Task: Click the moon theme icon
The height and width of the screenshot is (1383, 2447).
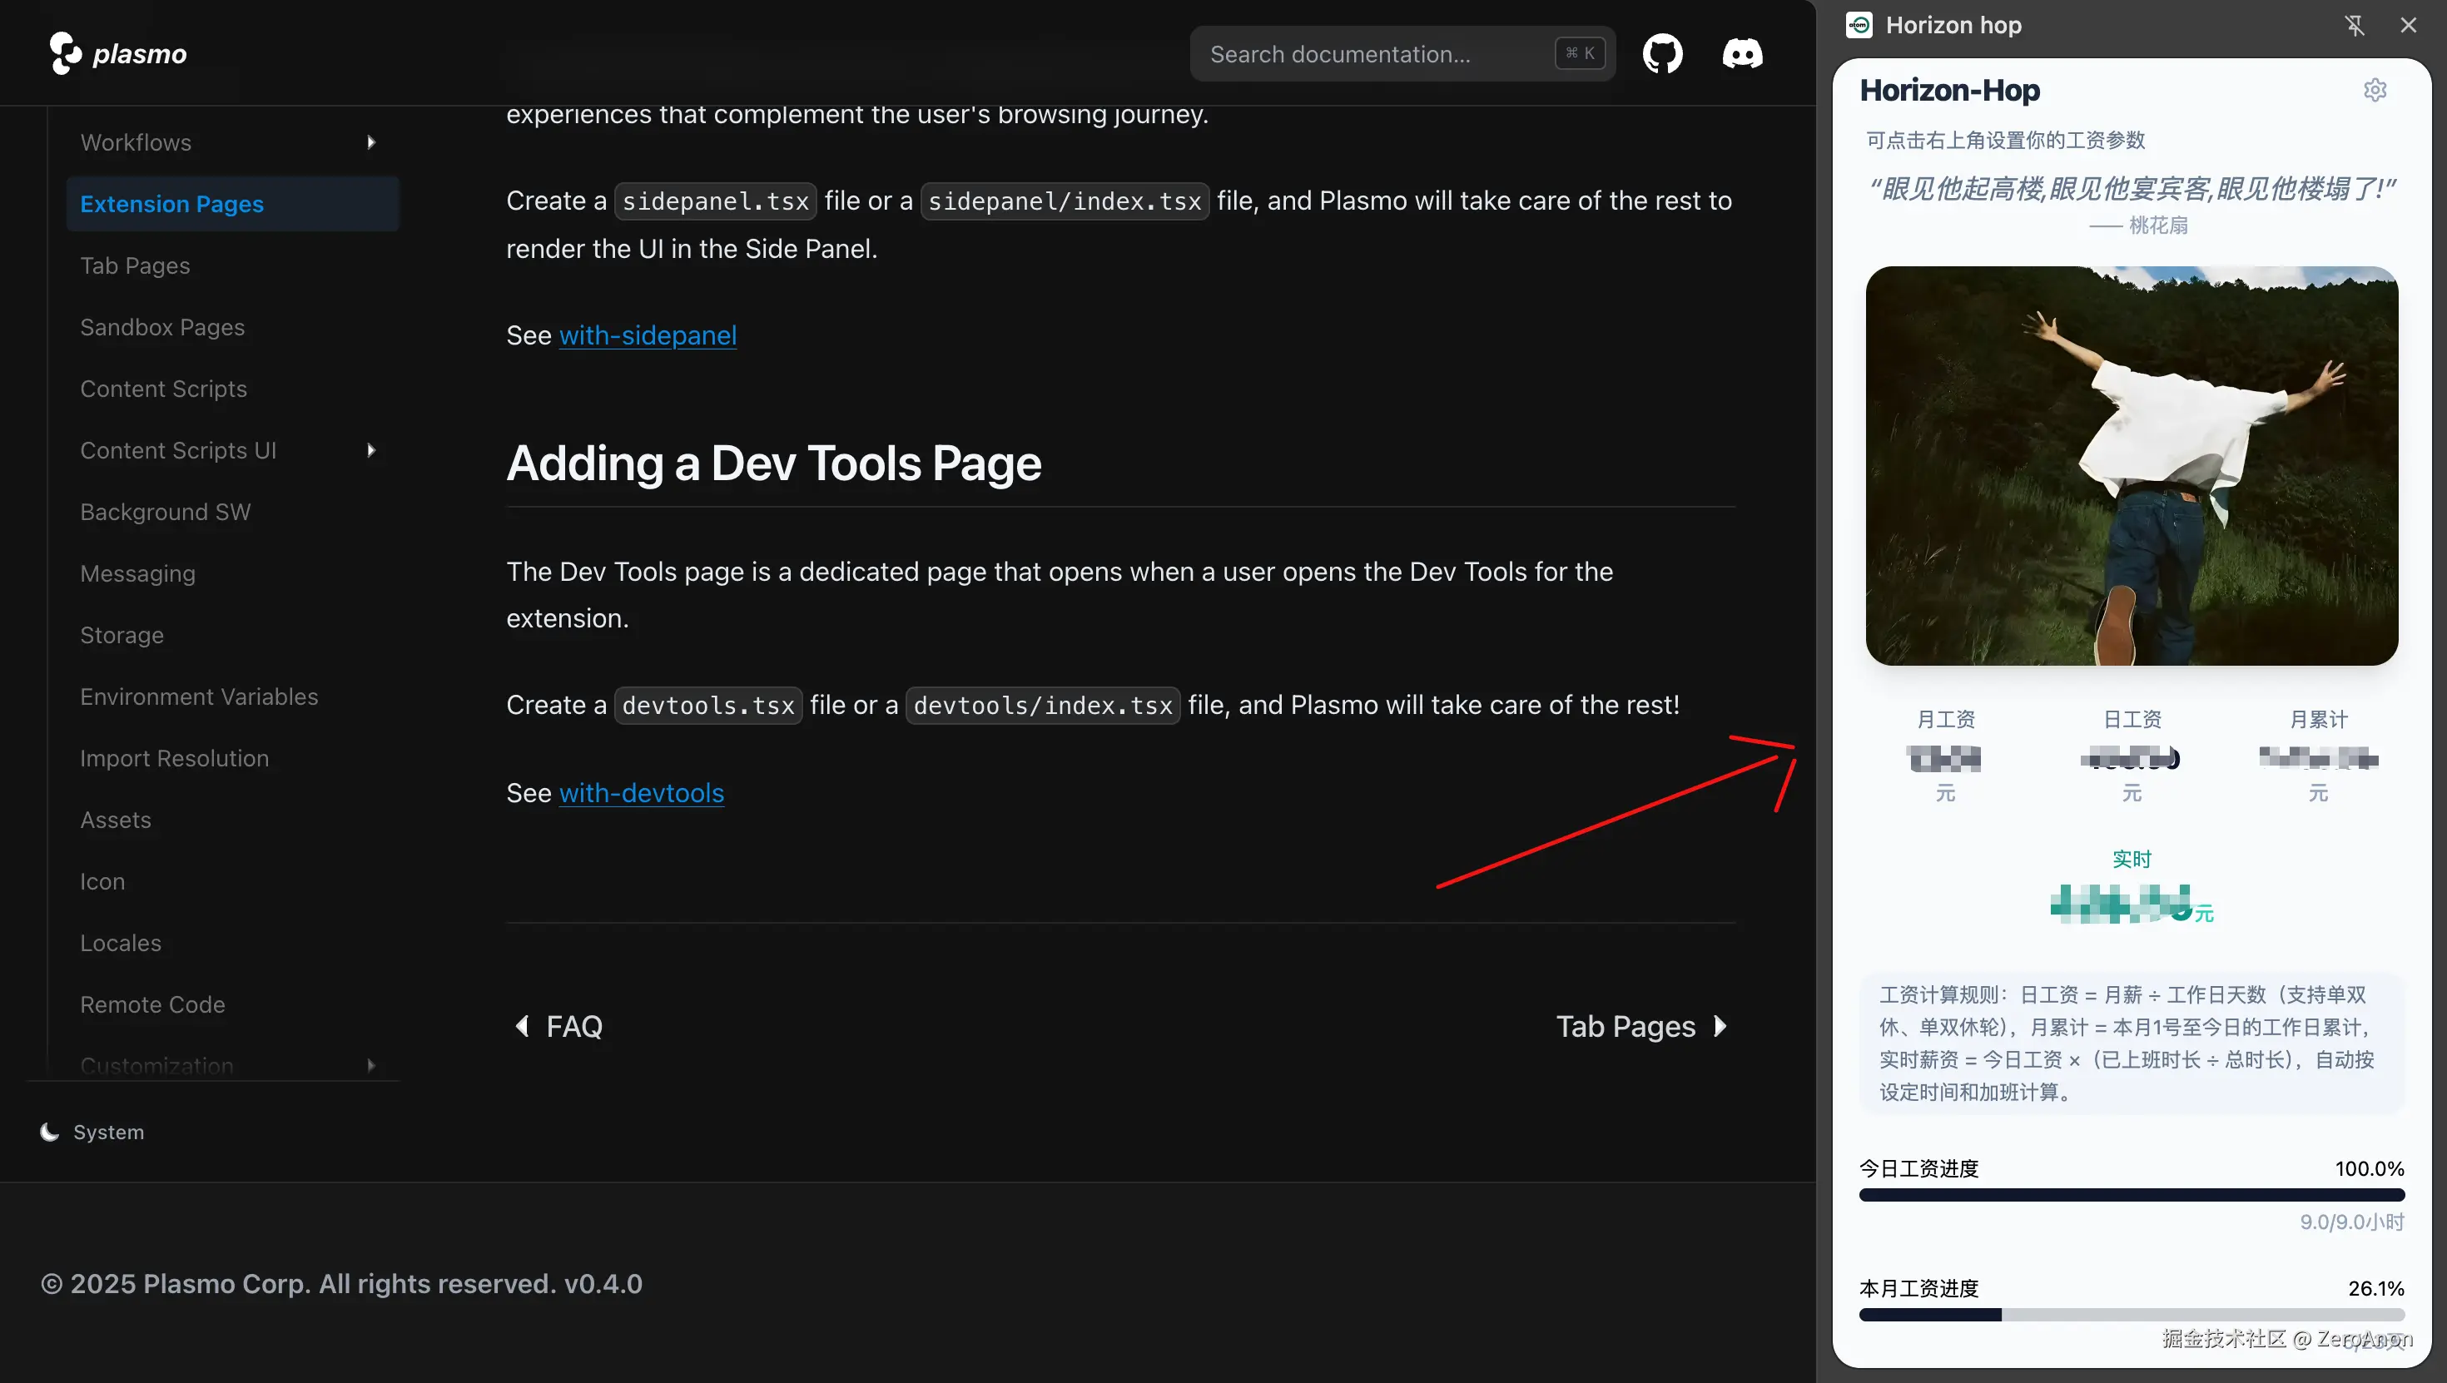Action: [x=49, y=1132]
